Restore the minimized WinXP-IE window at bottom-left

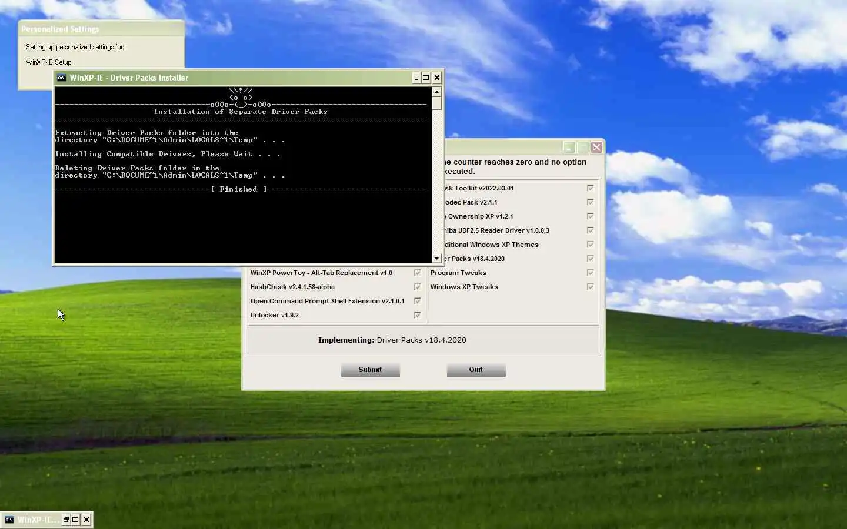tap(66, 520)
